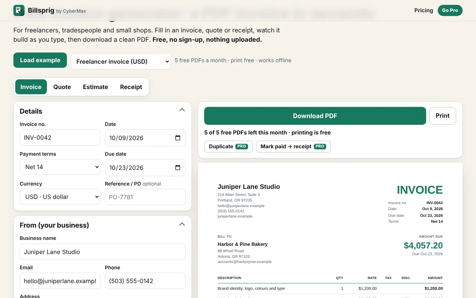Image resolution: width=476 pixels, height=298 pixels.
Task: Collapse the From (your business) section
Action: [182, 224]
